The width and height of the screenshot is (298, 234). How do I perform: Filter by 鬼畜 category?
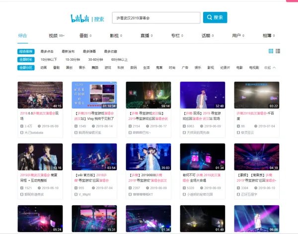pos(159,68)
